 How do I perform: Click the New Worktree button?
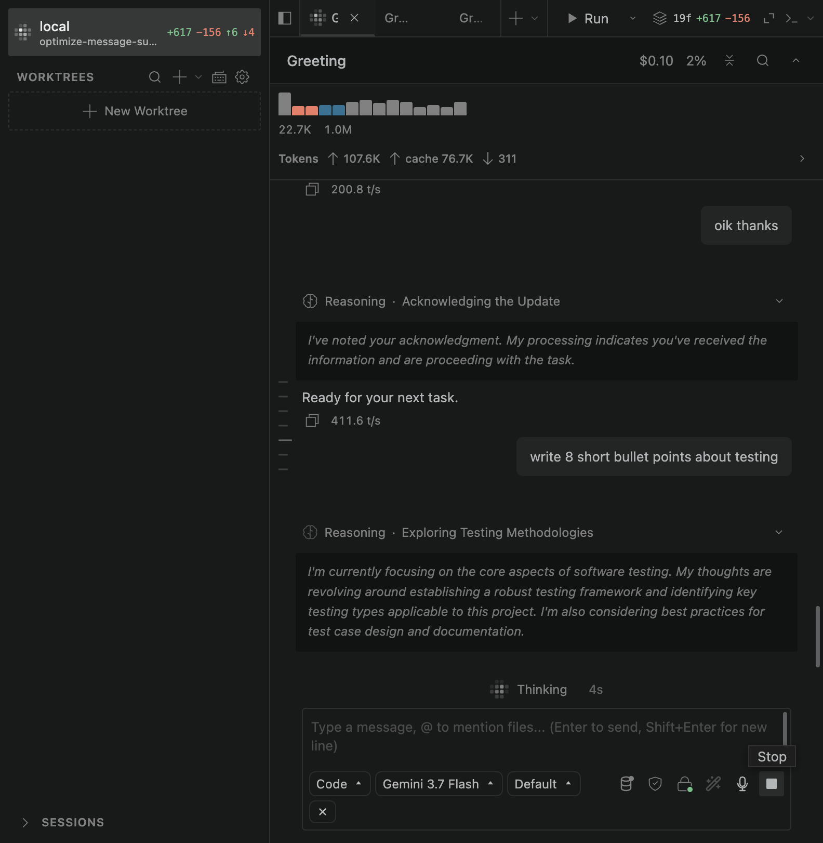[x=135, y=111]
